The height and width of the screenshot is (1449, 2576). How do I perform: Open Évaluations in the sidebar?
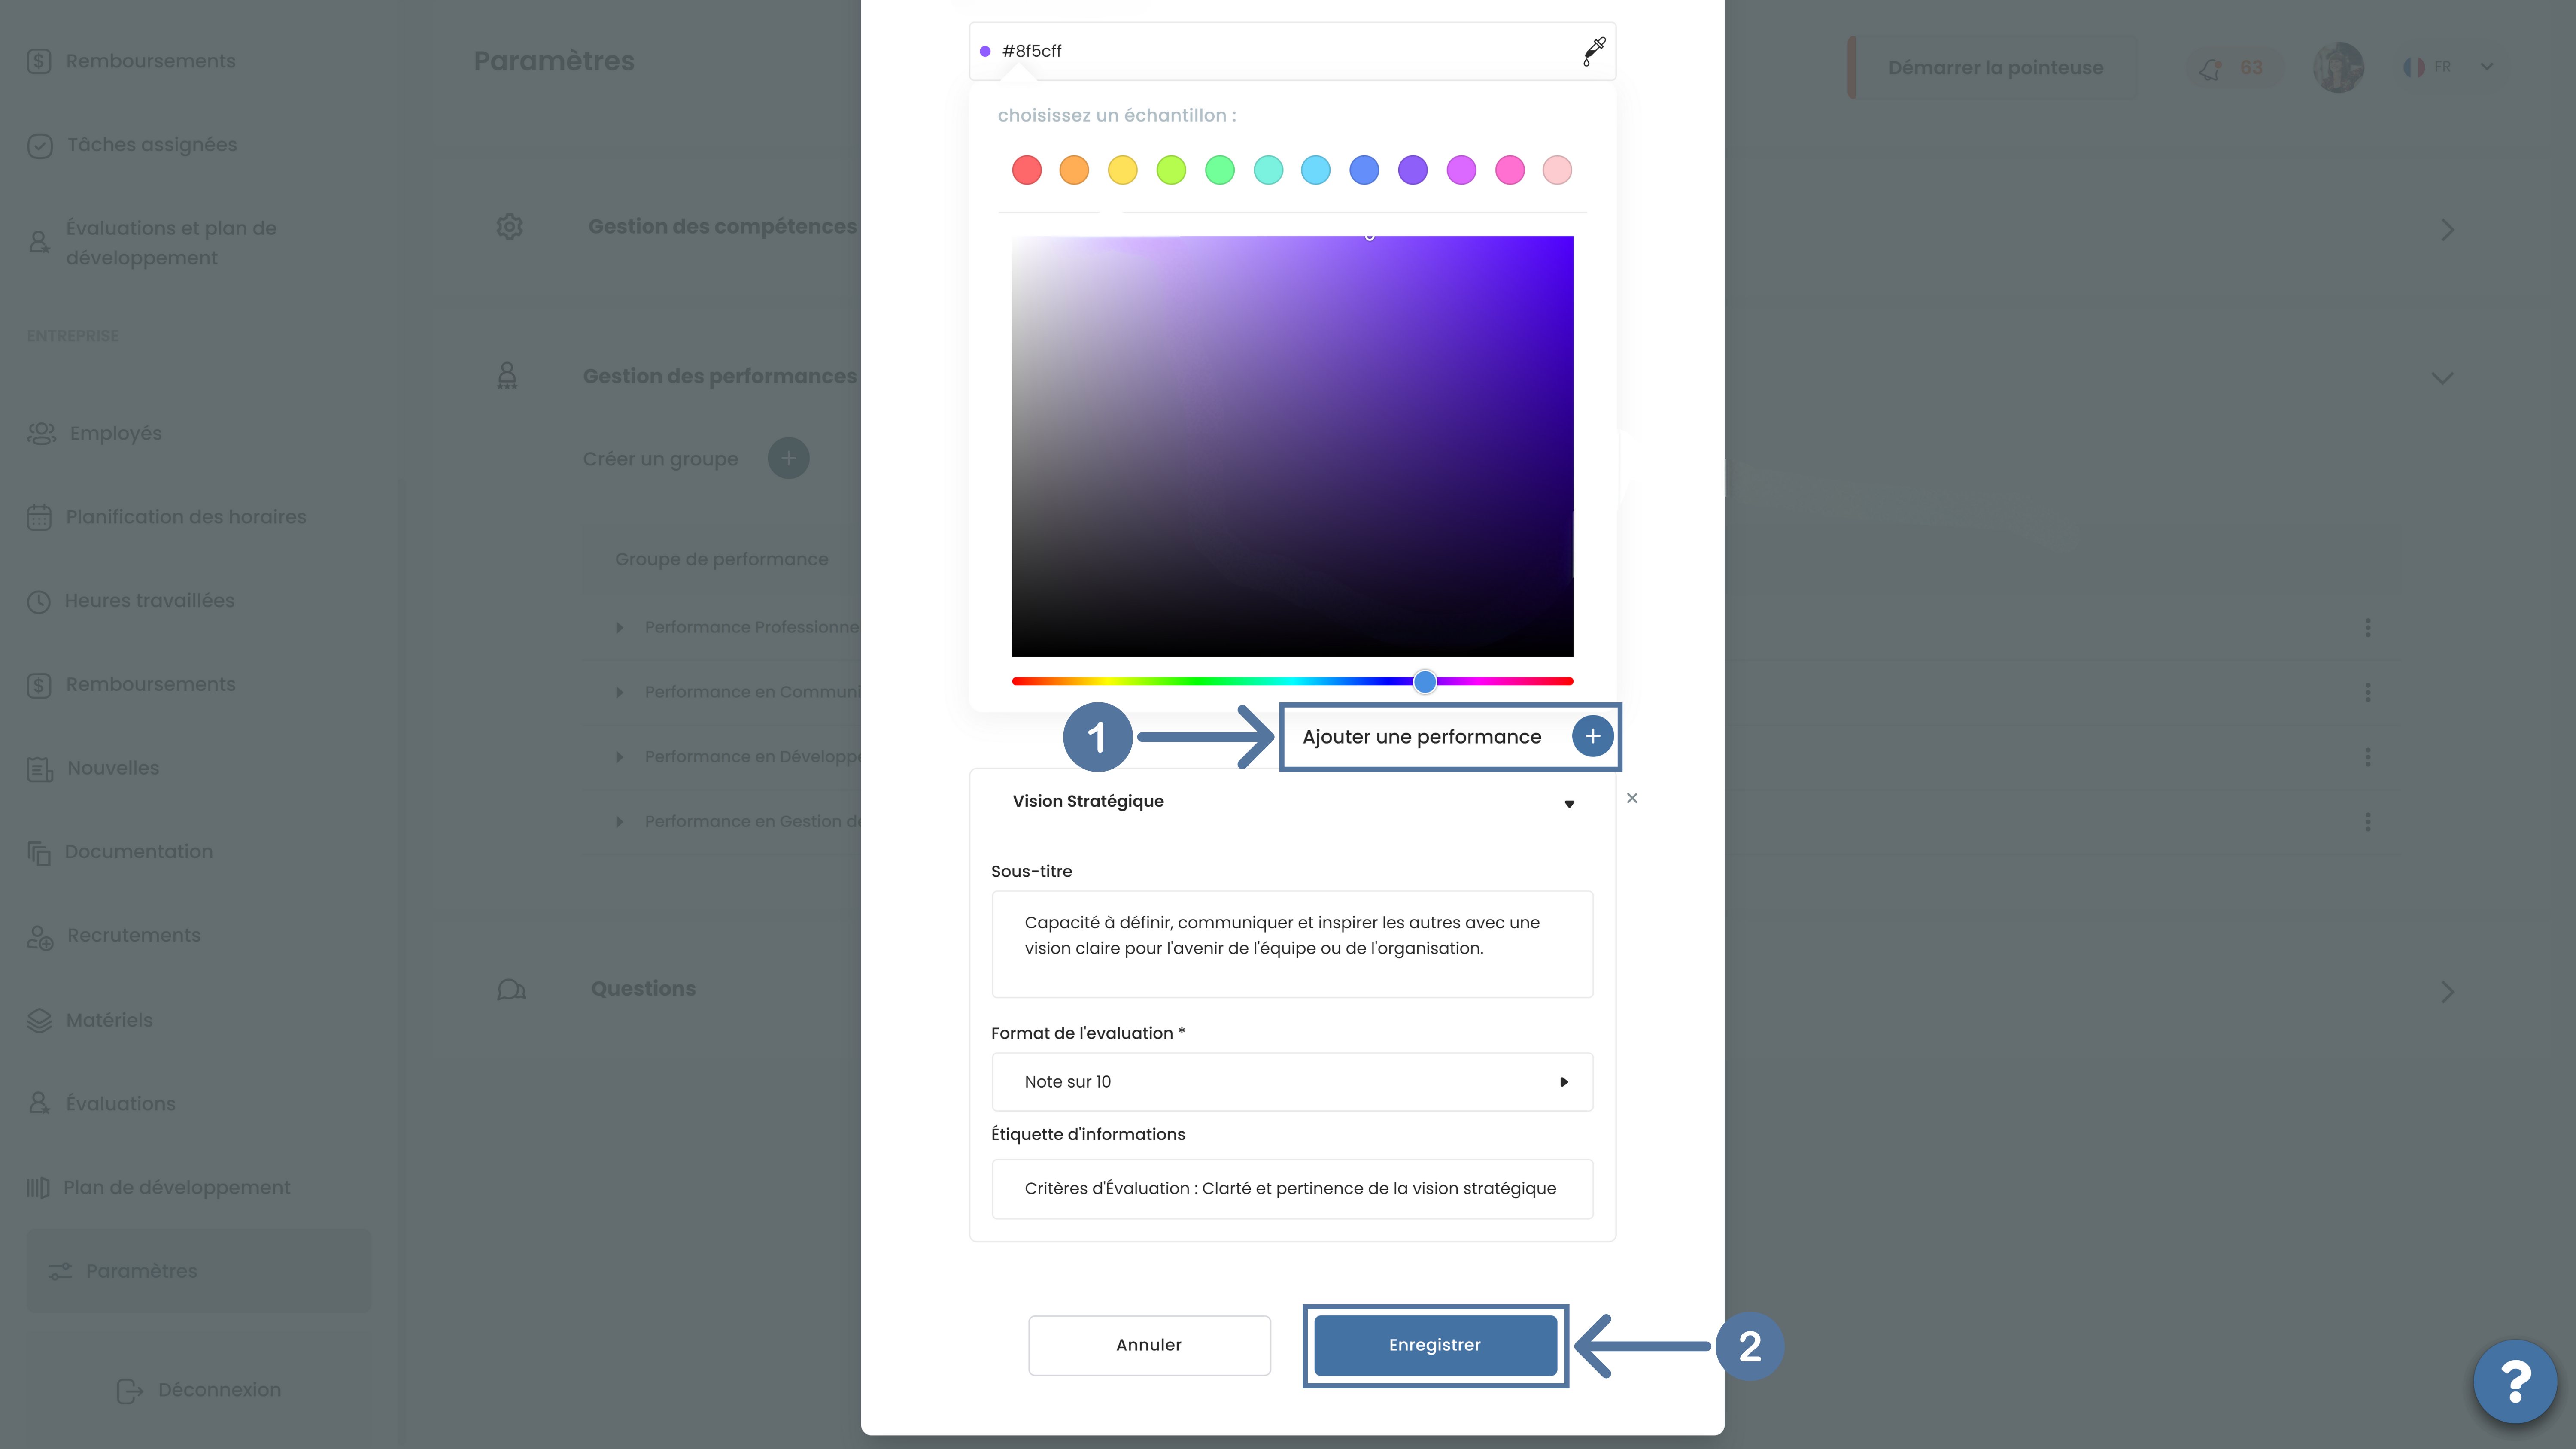pos(120,1104)
